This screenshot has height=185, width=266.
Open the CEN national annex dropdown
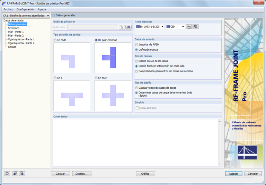click(175, 27)
